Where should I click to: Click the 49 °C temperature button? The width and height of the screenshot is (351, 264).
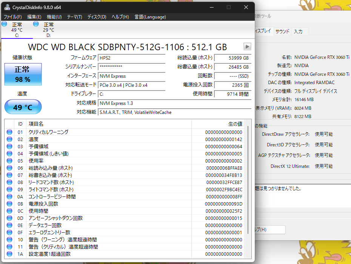23,107
